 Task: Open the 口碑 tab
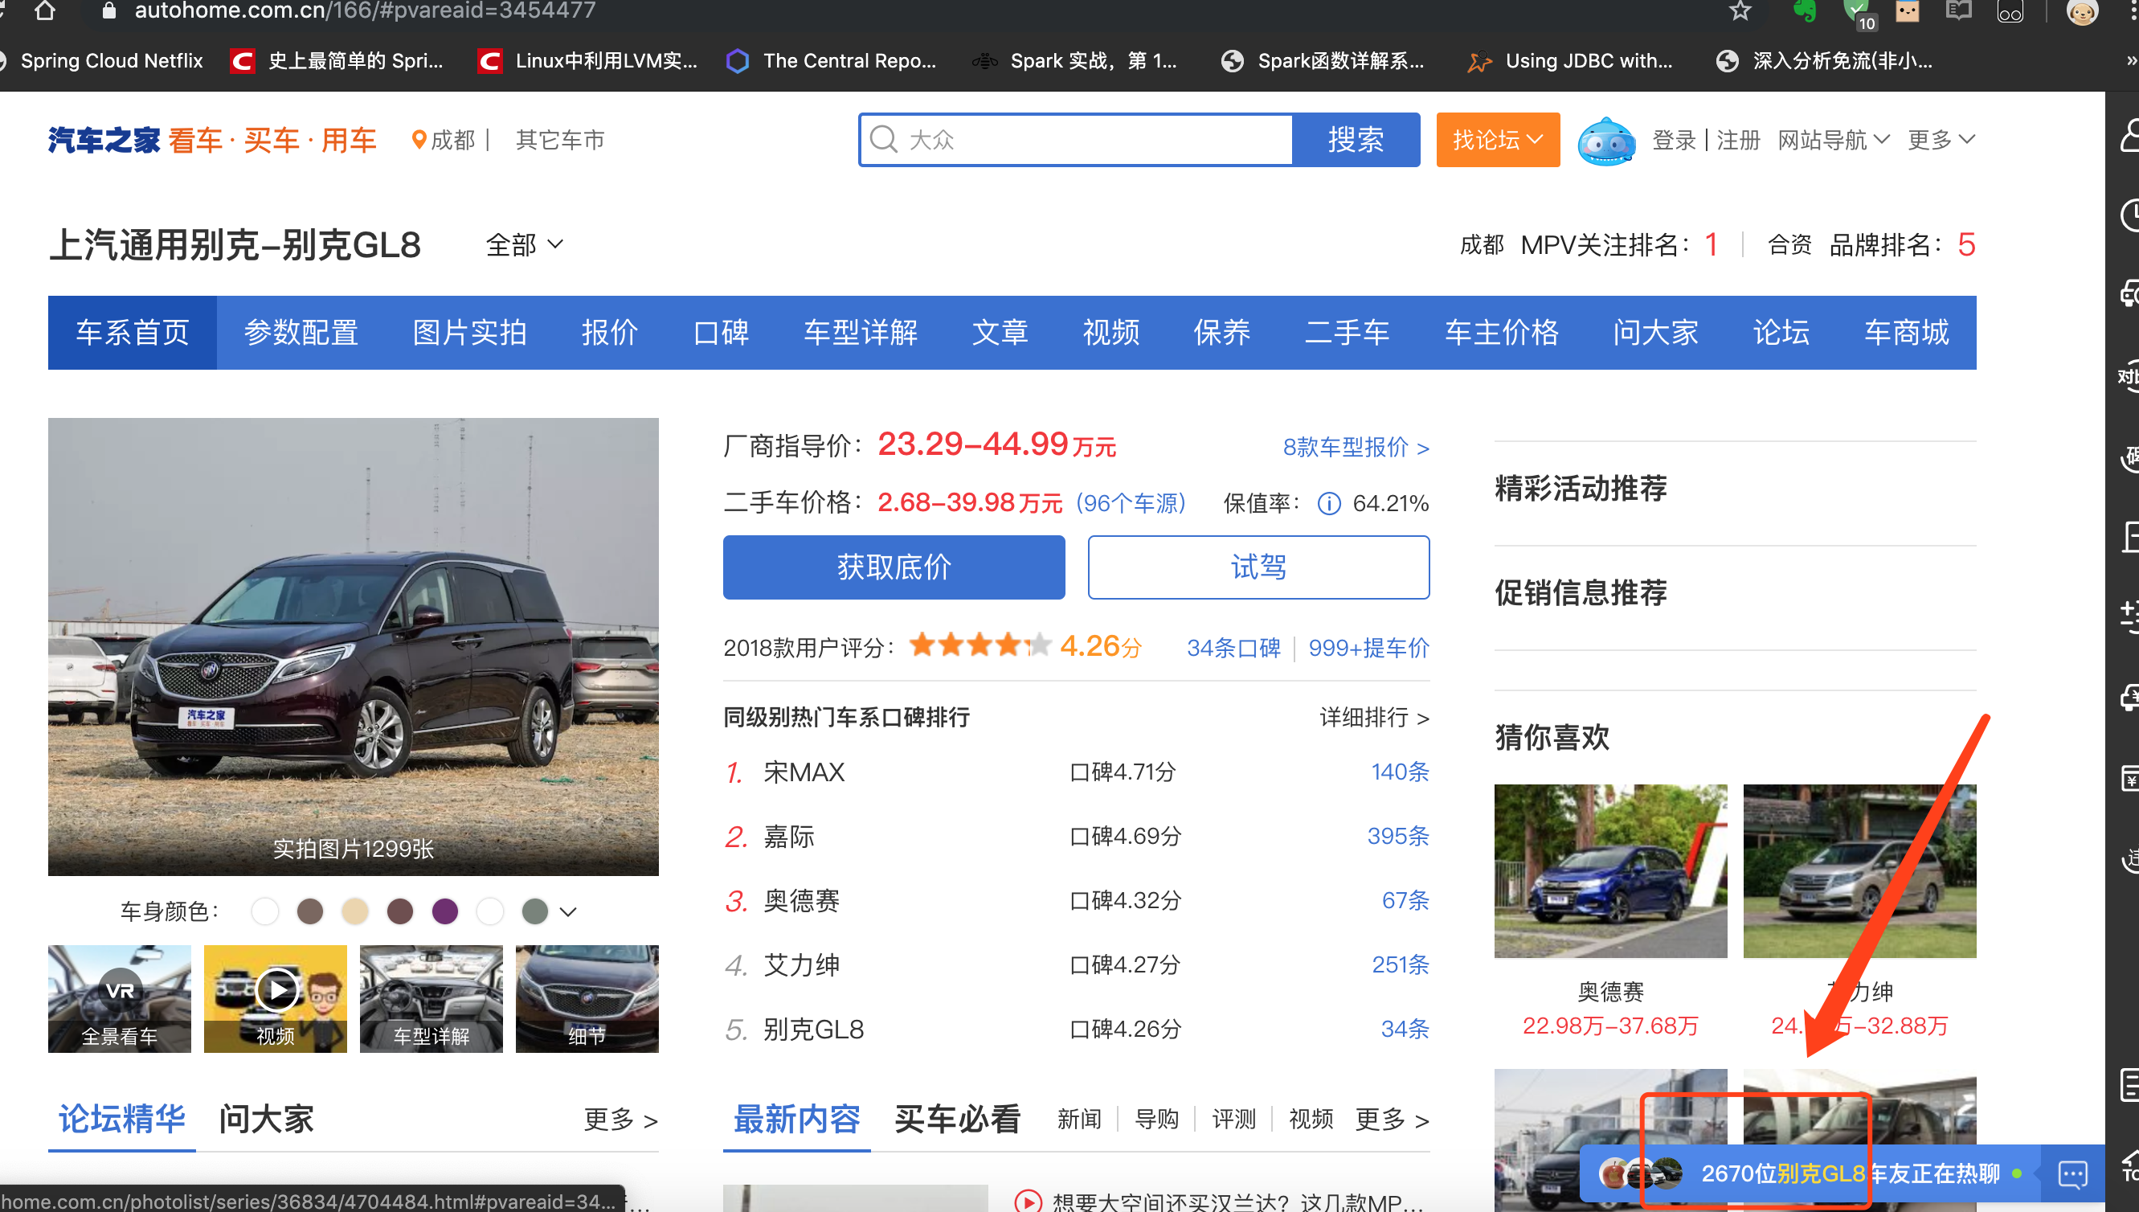point(722,333)
